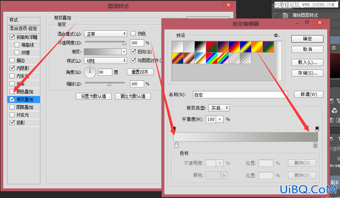Screen dimensions: 340x198
Task: Expand the 平滑度 value dropdown arrow
Action: coord(220,119)
